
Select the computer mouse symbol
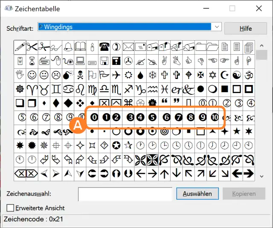click(56, 61)
